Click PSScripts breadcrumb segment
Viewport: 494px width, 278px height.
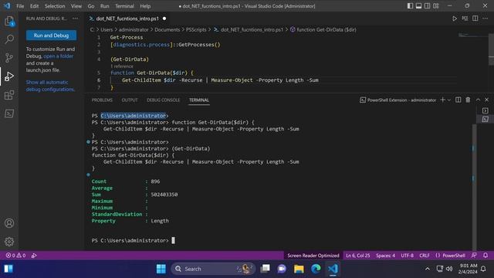[196, 29]
